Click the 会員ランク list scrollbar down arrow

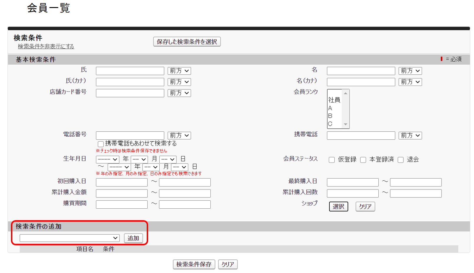pos(346,125)
